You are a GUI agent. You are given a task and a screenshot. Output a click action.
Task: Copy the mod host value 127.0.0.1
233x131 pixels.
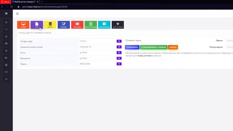click(119, 41)
